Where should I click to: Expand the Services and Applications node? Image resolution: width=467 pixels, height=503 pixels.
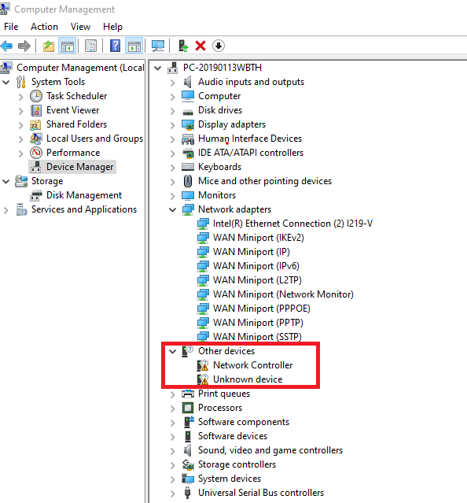tap(6, 210)
